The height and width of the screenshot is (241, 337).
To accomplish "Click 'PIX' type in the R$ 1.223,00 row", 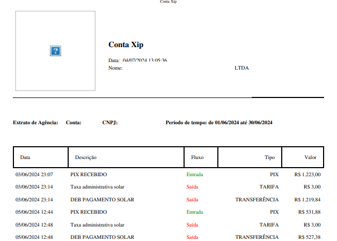I will click(x=274, y=175).
